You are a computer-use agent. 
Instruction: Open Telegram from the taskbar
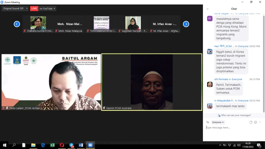point(71,145)
